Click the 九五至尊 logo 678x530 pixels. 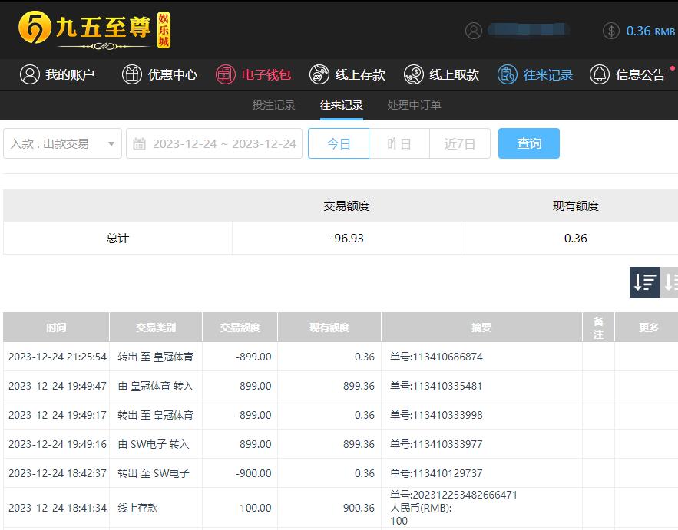tap(94, 29)
